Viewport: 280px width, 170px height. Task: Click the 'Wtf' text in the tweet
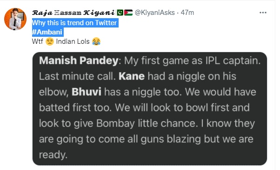38,41
